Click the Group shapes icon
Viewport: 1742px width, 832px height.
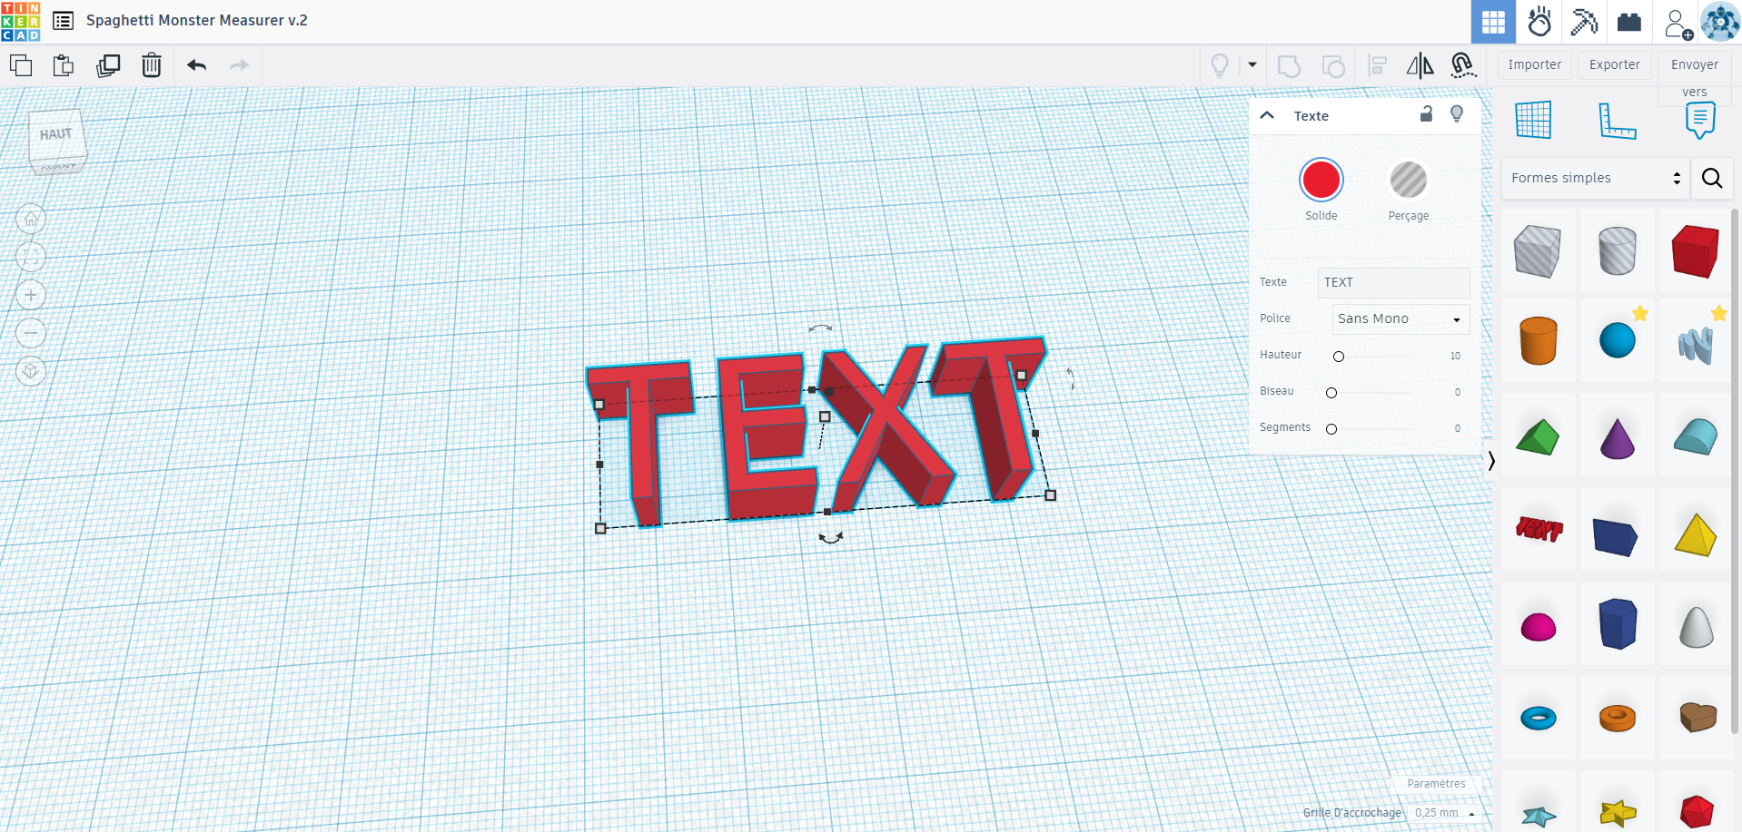coord(1289,66)
